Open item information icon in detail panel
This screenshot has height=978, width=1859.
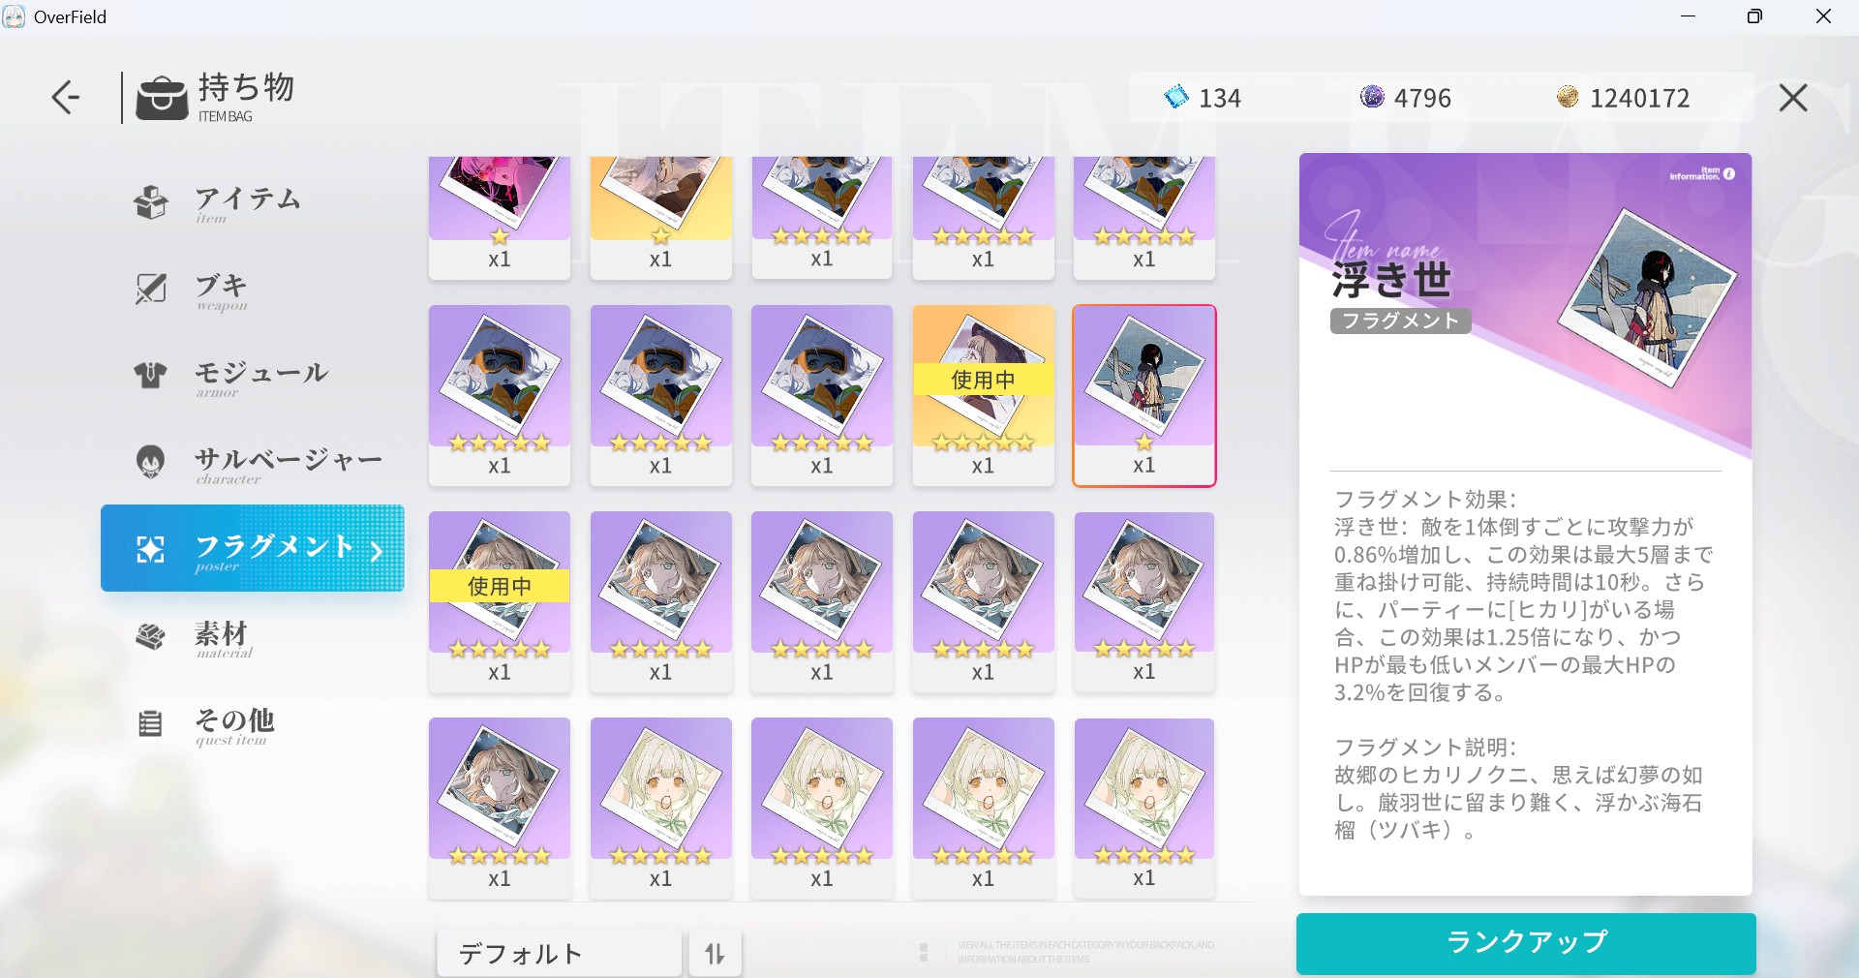coord(1729,174)
